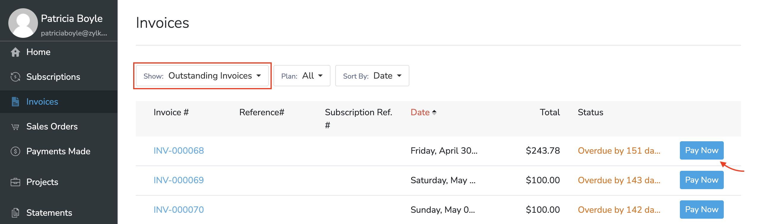Image resolution: width=757 pixels, height=224 pixels.
Task: Click the Projects briefcase icon
Action: coord(15,182)
